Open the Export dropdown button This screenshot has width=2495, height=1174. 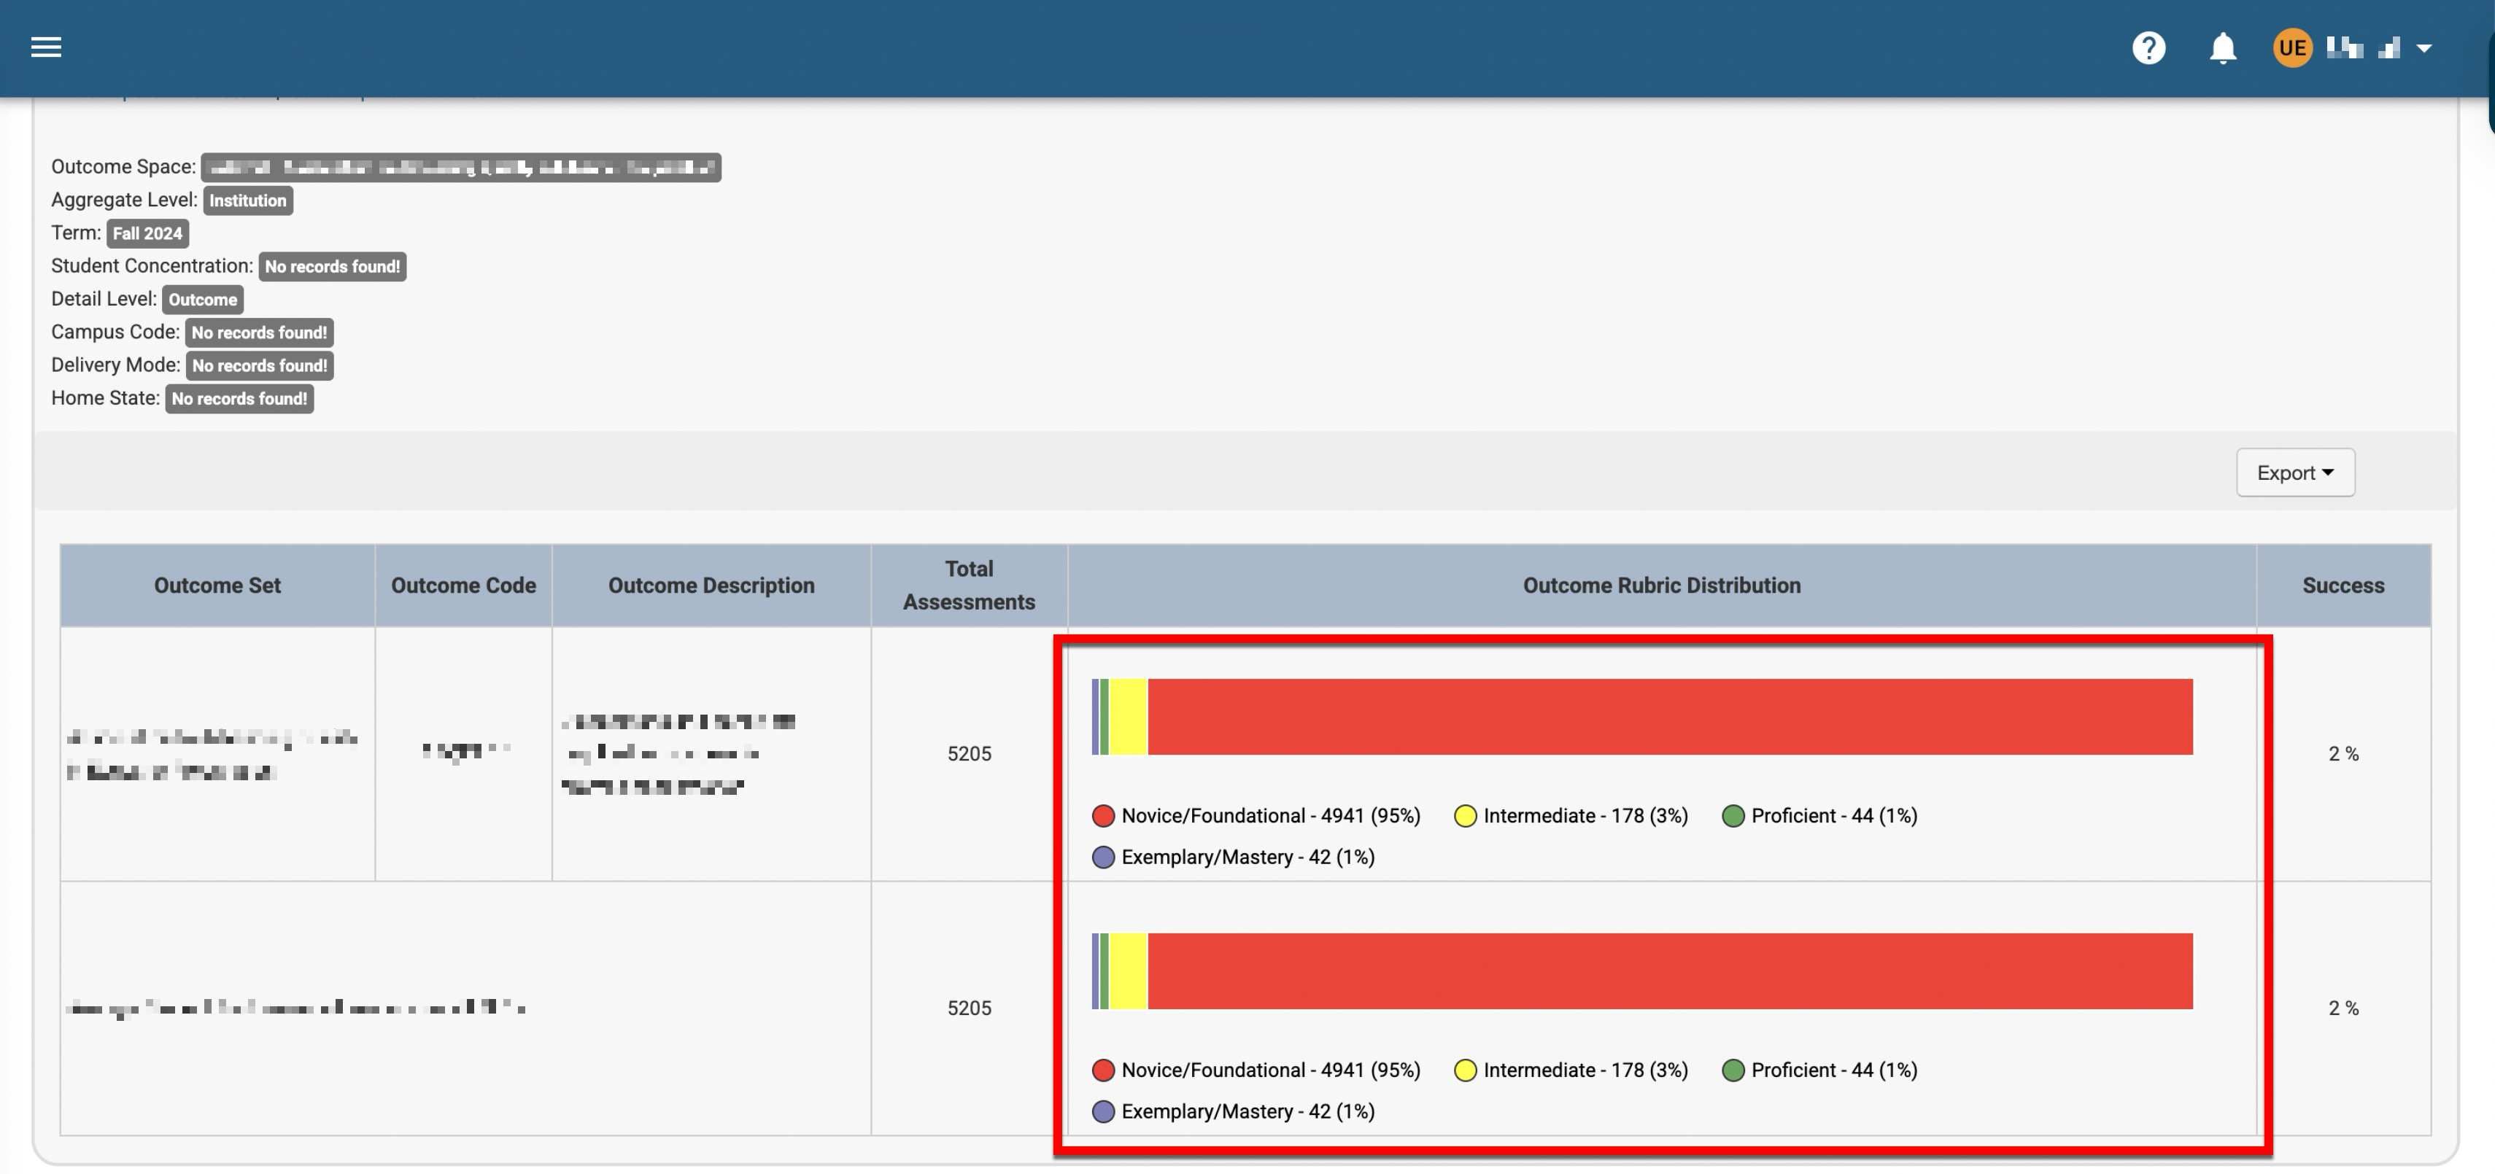coord(2294,473)
